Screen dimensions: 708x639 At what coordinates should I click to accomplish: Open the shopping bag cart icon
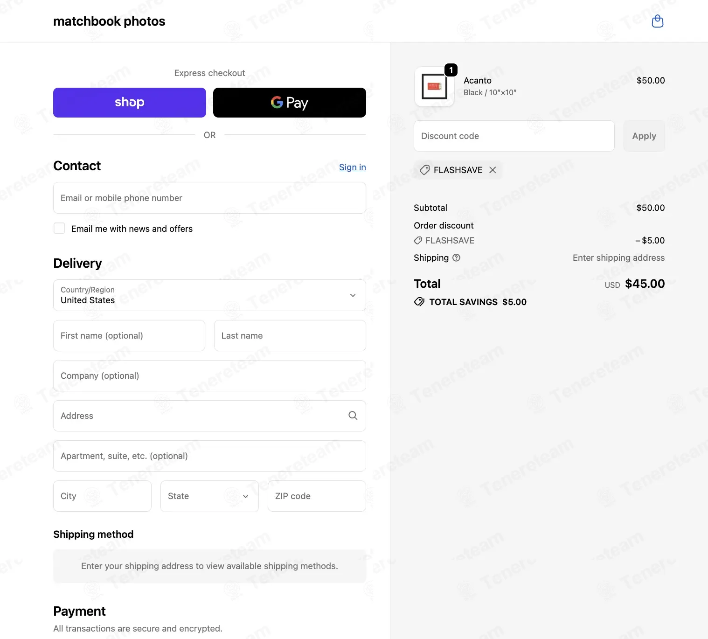pos(657,21)
